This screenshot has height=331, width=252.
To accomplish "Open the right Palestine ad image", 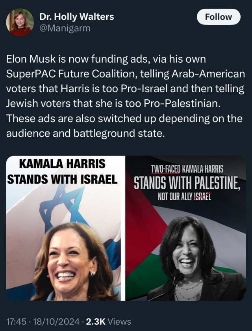I will tap(186, 228).
